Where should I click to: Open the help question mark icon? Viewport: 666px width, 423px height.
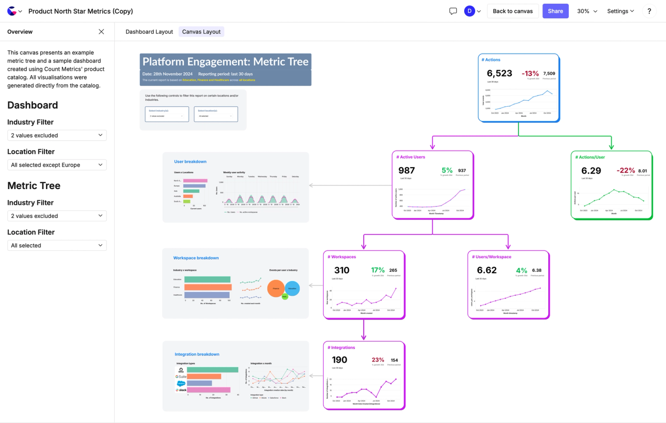[x=649, y=11]
